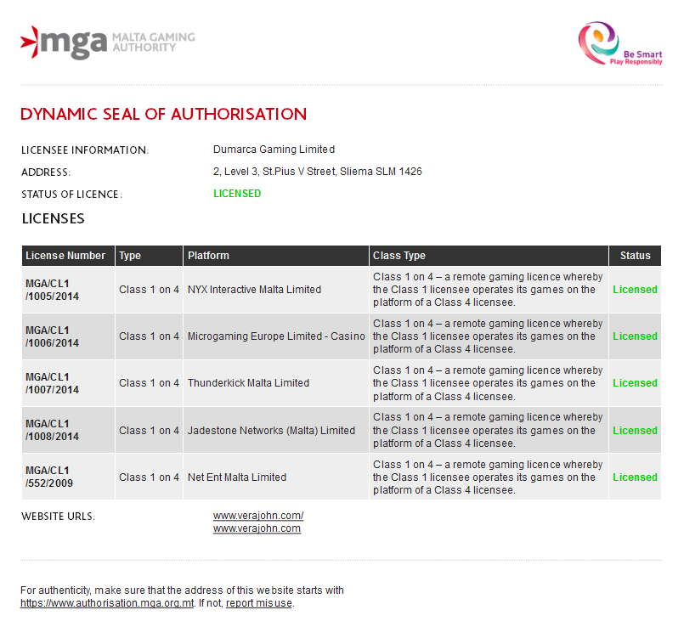This screenshot has height=627, width=684.
Task: Click Class 1 on 4 type in Thunderkick row
Action: [149, 382]
